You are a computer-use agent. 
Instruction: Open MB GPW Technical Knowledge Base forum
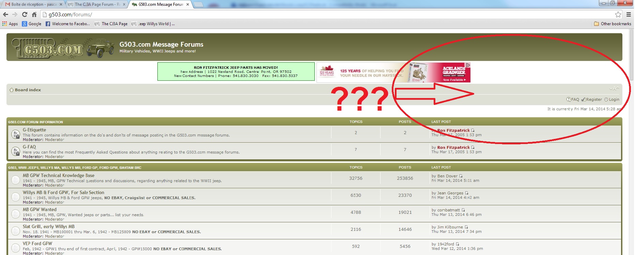(59, 175)
